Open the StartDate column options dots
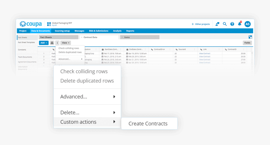Viewport: 270px width, 145px height. (x=121, y=49)
